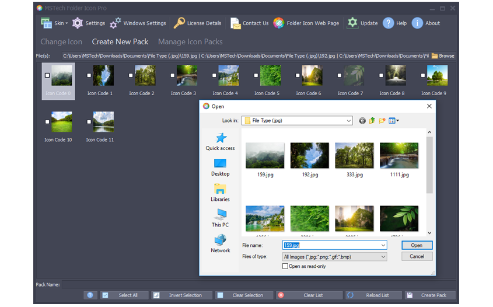
Task: Switch to the Change Icon tab
Action: click(x=61, y=42)
